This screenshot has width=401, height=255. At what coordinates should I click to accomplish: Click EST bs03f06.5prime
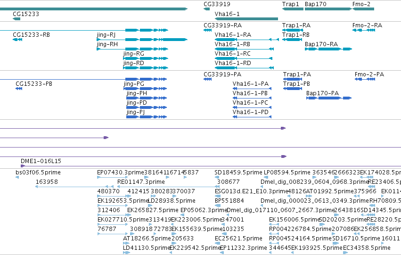(x=17, y=177)
